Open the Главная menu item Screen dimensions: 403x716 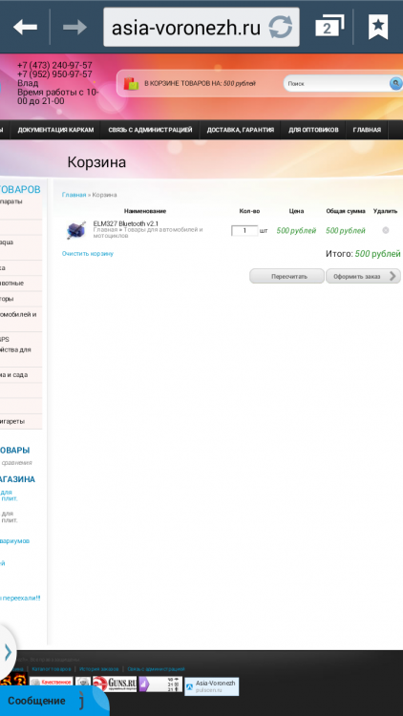367,130
